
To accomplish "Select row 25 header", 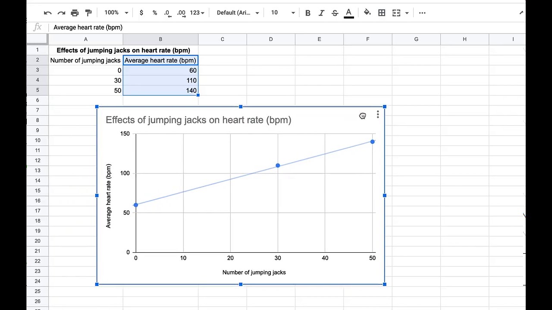I will pyautogui.click(x=38, y=291).
